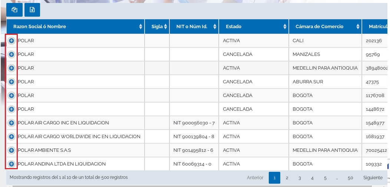Image resolution: width=390 pixels, height=187 pixels.
Task: Expand the POLAR AMBIENTE S.A.S row
Action: pos(11,150)
